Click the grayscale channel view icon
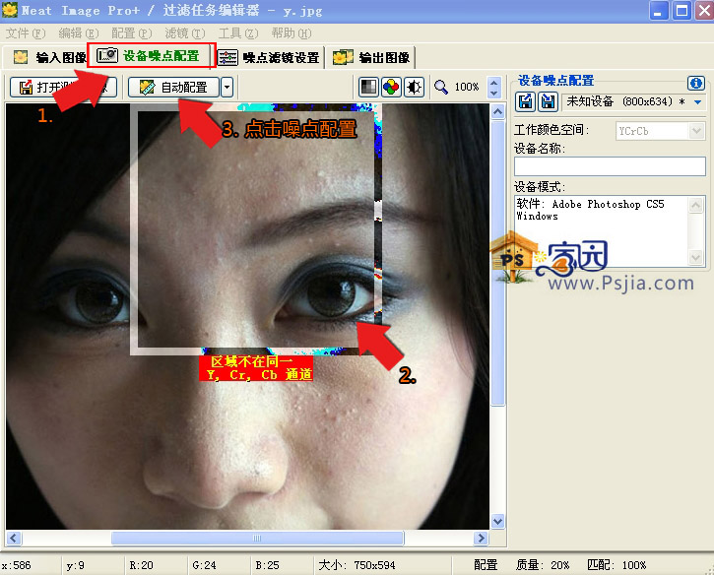 coord(368,87)
